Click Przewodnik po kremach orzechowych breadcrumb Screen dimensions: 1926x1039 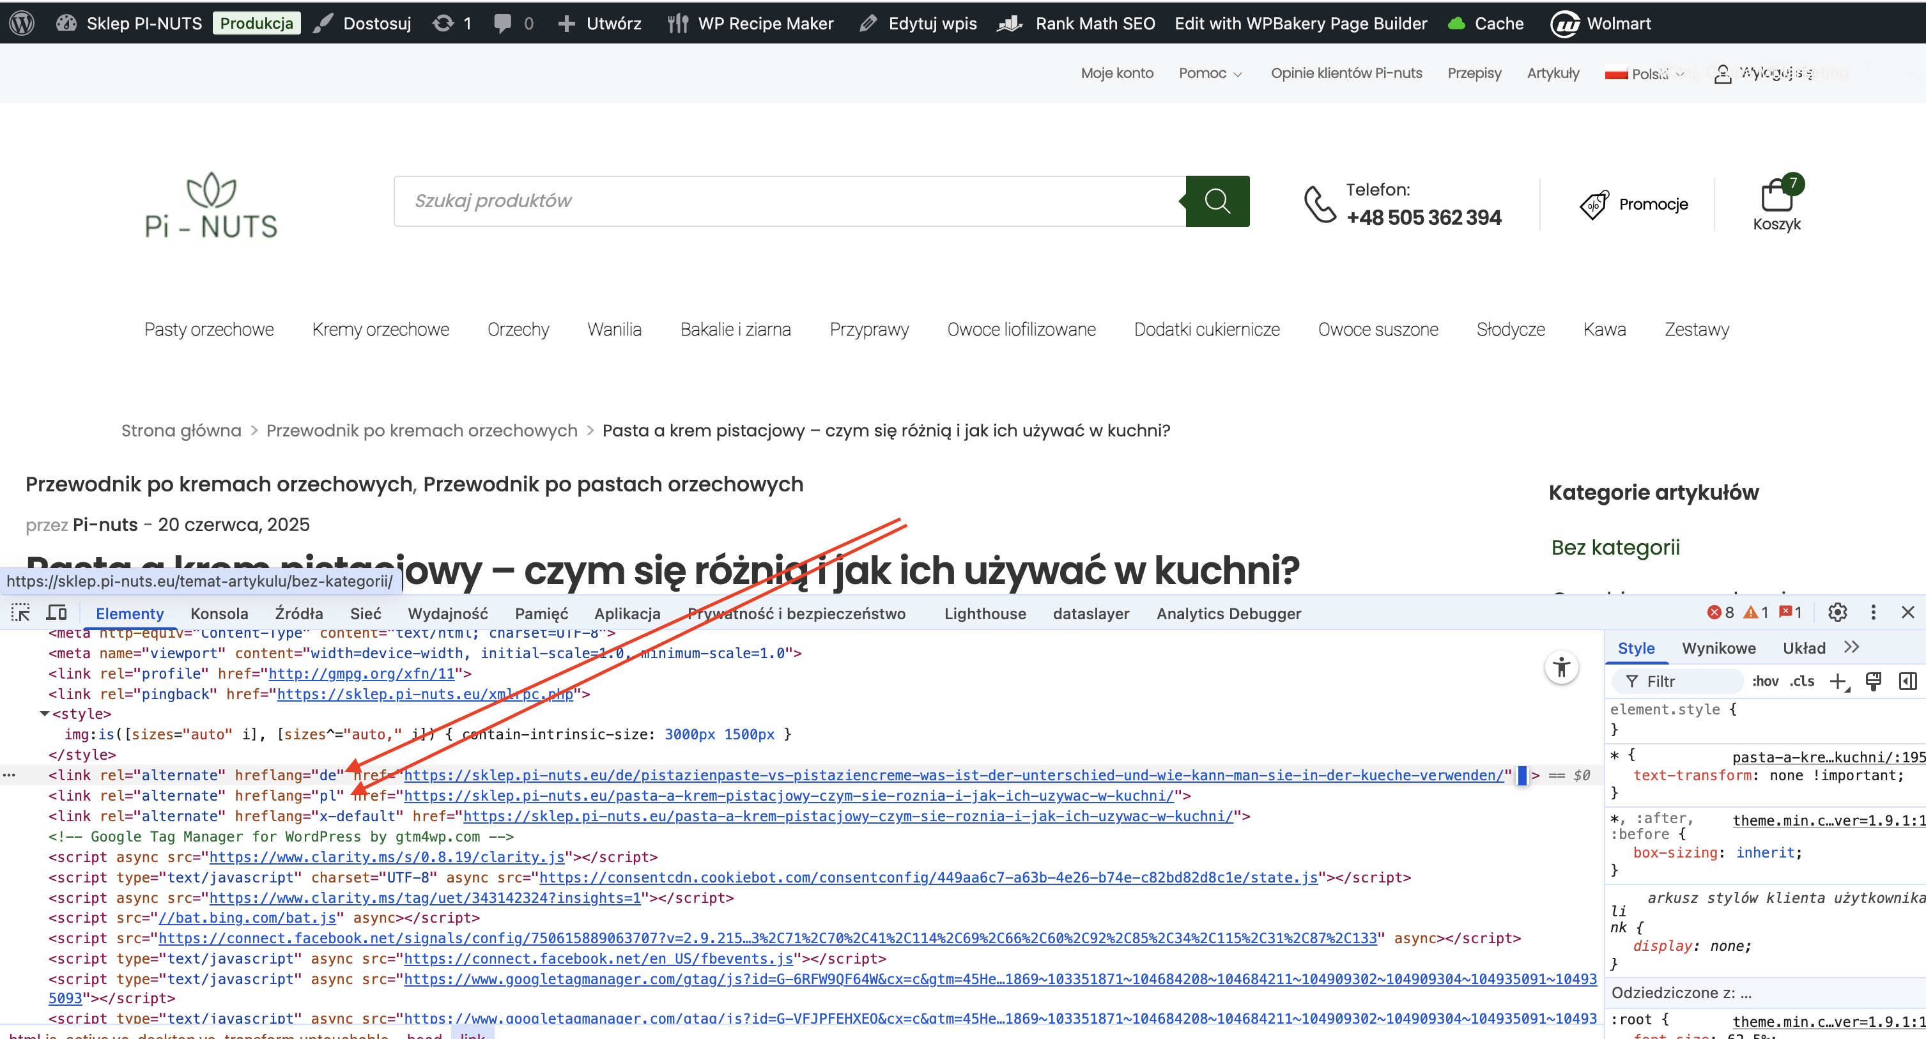point(422,431)
